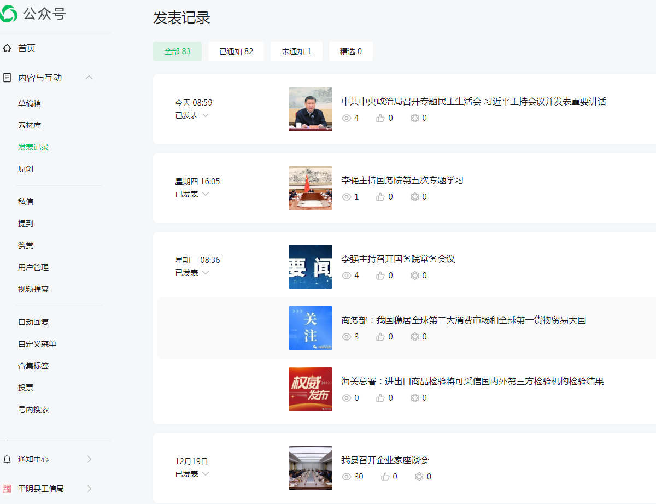Click the WeChat 公众号 logo icon

pos(9,14)
